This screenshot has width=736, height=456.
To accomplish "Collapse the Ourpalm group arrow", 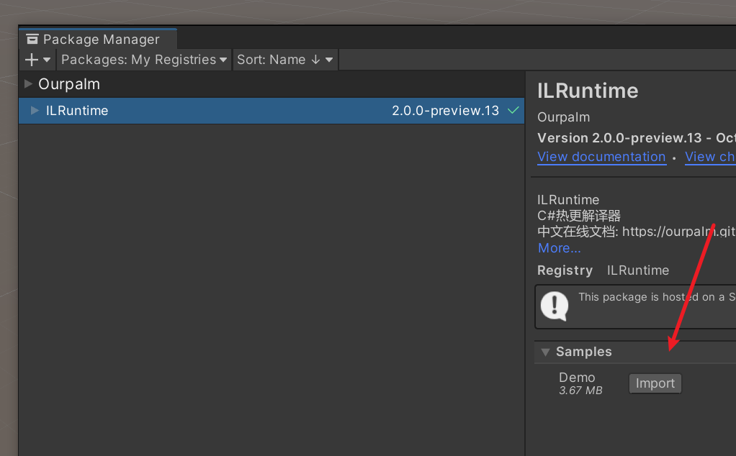I will [x=28, y=84].
